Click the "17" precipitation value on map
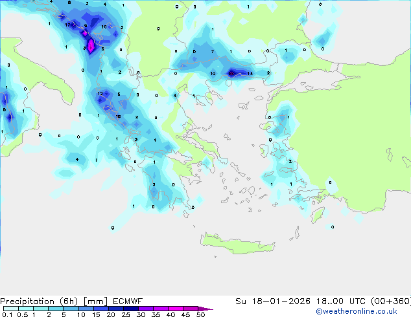Viewport: 411px width, 317px height. tap(67, 25)
